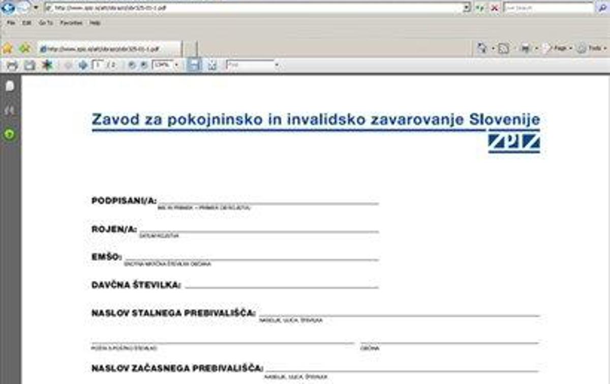Click the 'PODPISANI/A:' form label
This screenshot has height=384, width=610.
pyautogui.click(x=124, y=200)
